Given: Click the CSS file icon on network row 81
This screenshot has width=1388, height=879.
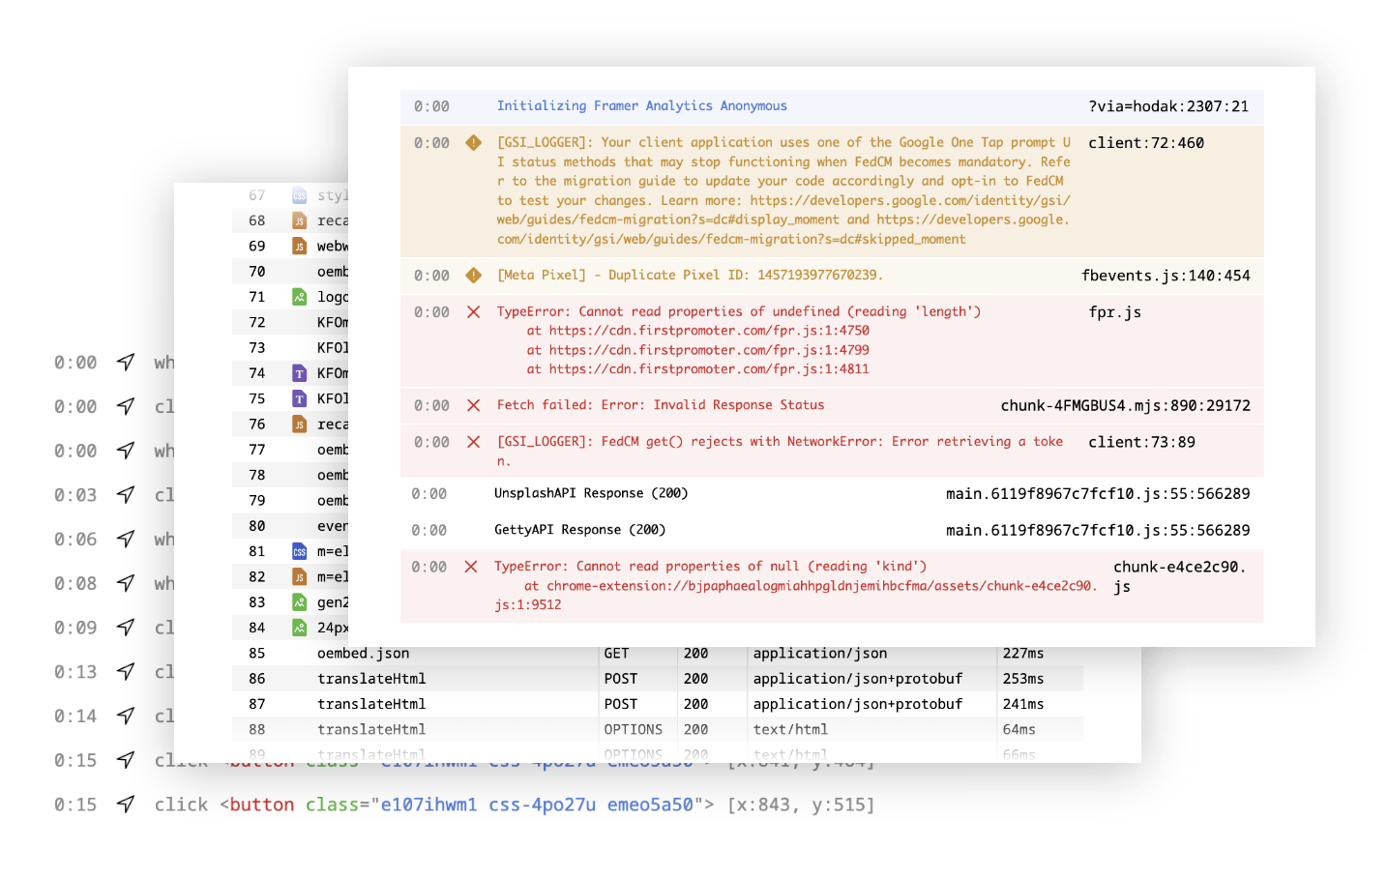Looking at the screenshot, I should [x=300, y=551].
